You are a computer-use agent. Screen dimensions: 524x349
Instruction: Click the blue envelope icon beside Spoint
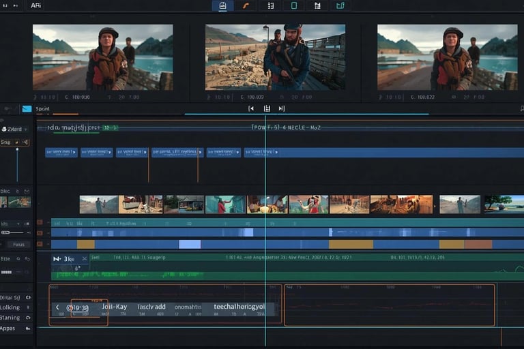point(27,109)
